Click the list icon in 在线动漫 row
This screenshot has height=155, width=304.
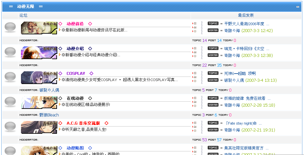(195, 98)
